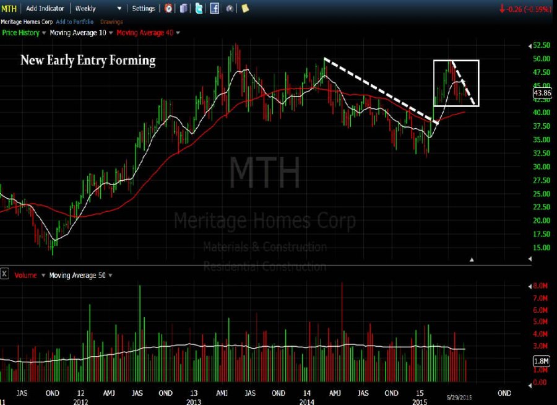This screenshot has height=405, width=557.
Task: Click the 5.0M volume axis label
Action: [x=540, y=322]
